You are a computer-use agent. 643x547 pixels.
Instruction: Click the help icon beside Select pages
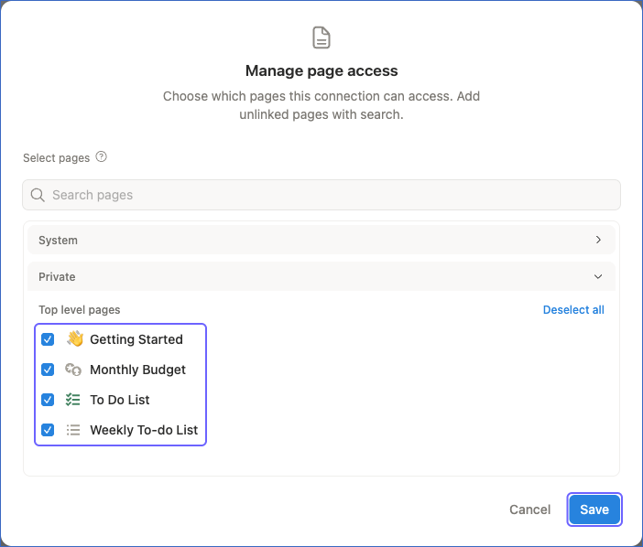point(102,156)
